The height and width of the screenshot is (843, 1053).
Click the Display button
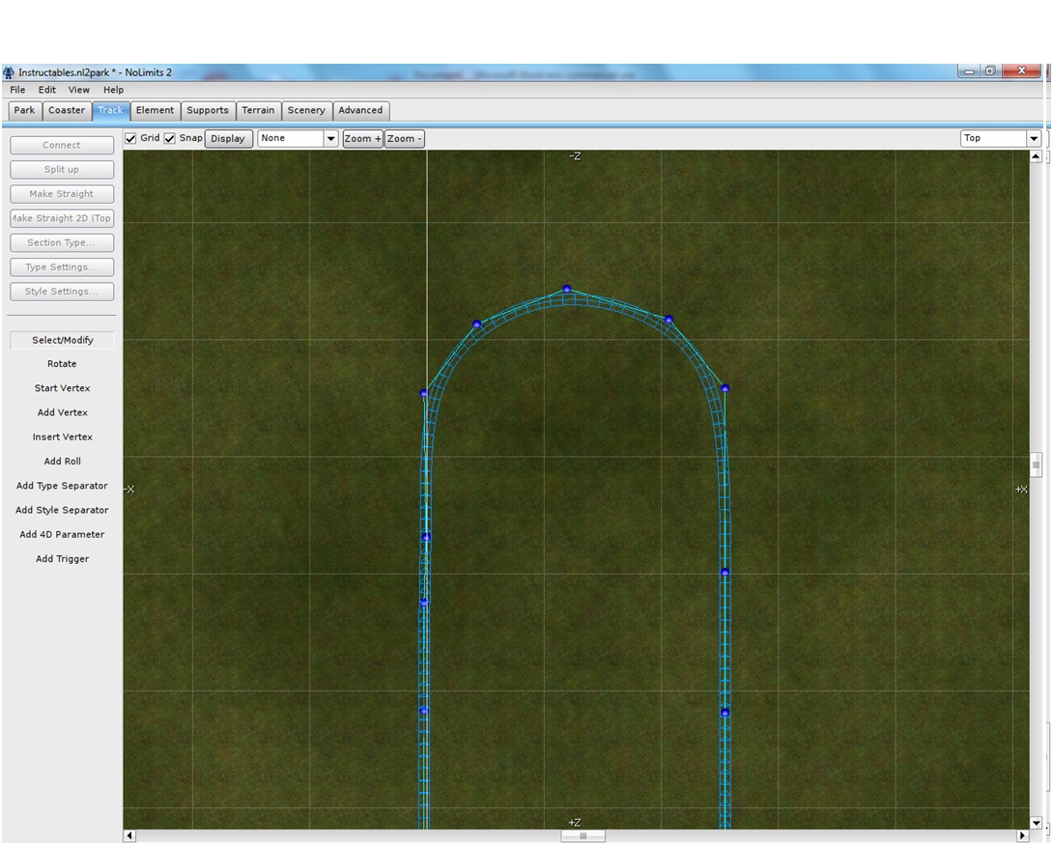(228, 138)
